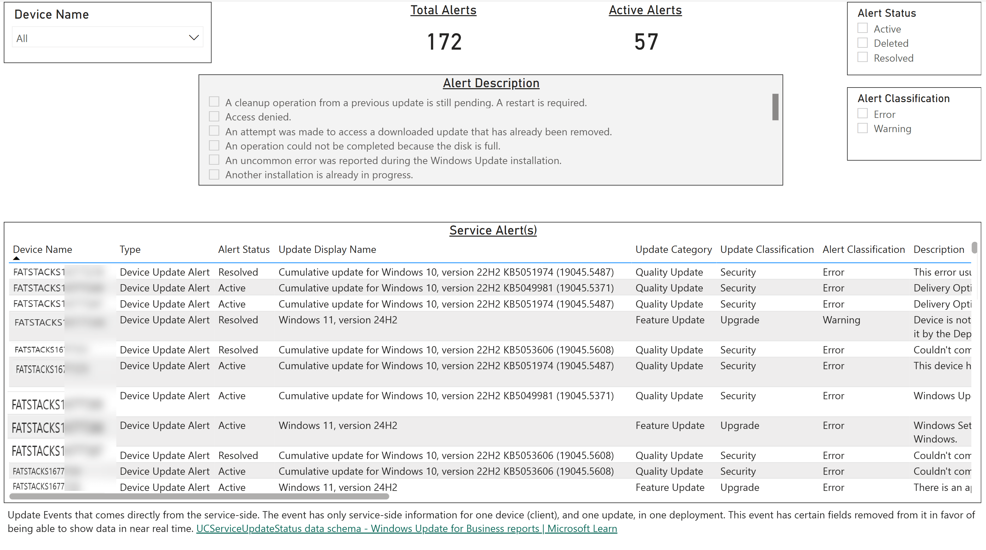Click the Active Alerts value 57
Screen dimensions: 986x550
(646, 42)
